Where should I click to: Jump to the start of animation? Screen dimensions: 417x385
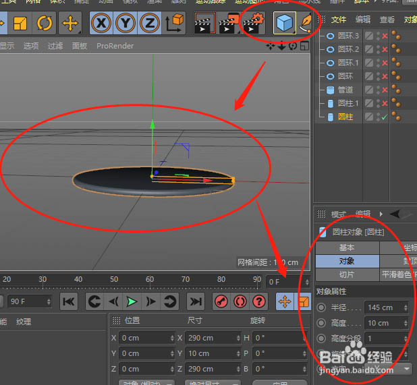tap(69, 301)
